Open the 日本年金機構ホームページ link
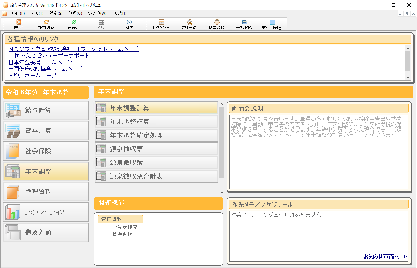The height and width of the screenshot is (268, 417). [x=40, y=62]
